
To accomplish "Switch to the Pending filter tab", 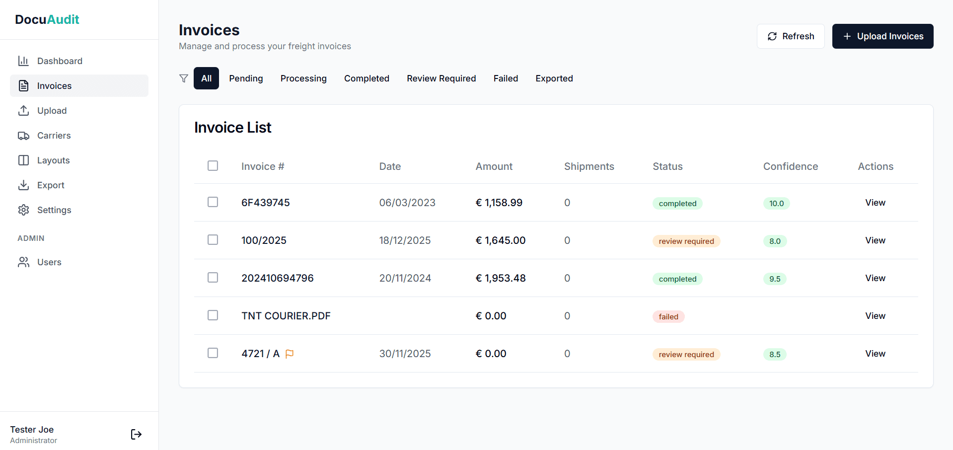I will [246, 78].
